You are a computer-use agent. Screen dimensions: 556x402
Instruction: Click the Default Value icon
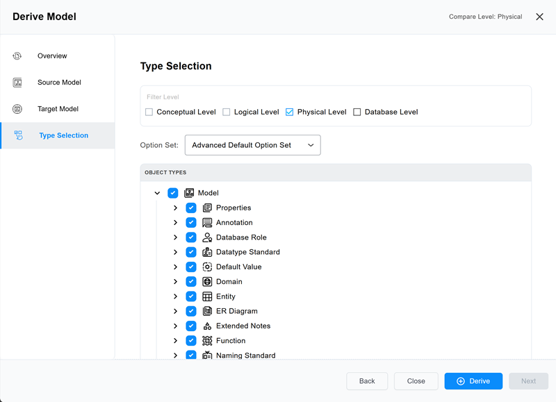pyautogui.click(x=207, y=267)
